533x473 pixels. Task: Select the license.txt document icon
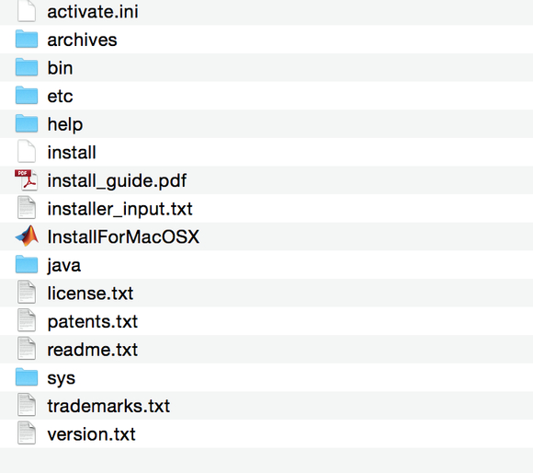click(x=27, y=293)
